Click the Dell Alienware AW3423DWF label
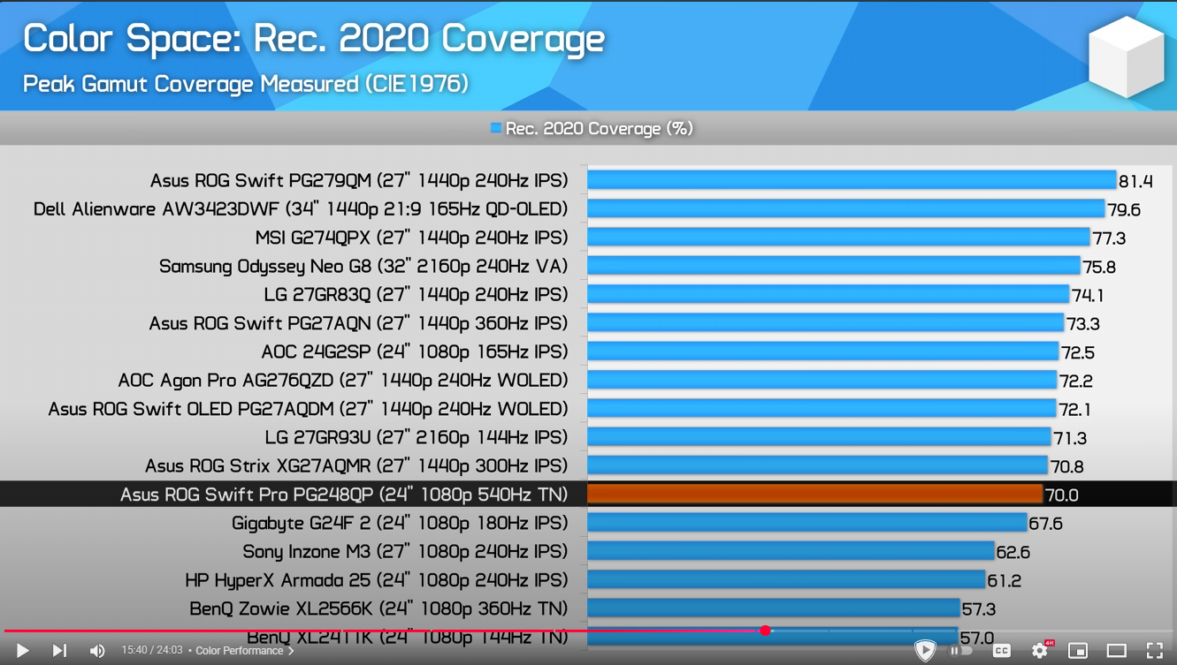 click(x=301, y=209)
